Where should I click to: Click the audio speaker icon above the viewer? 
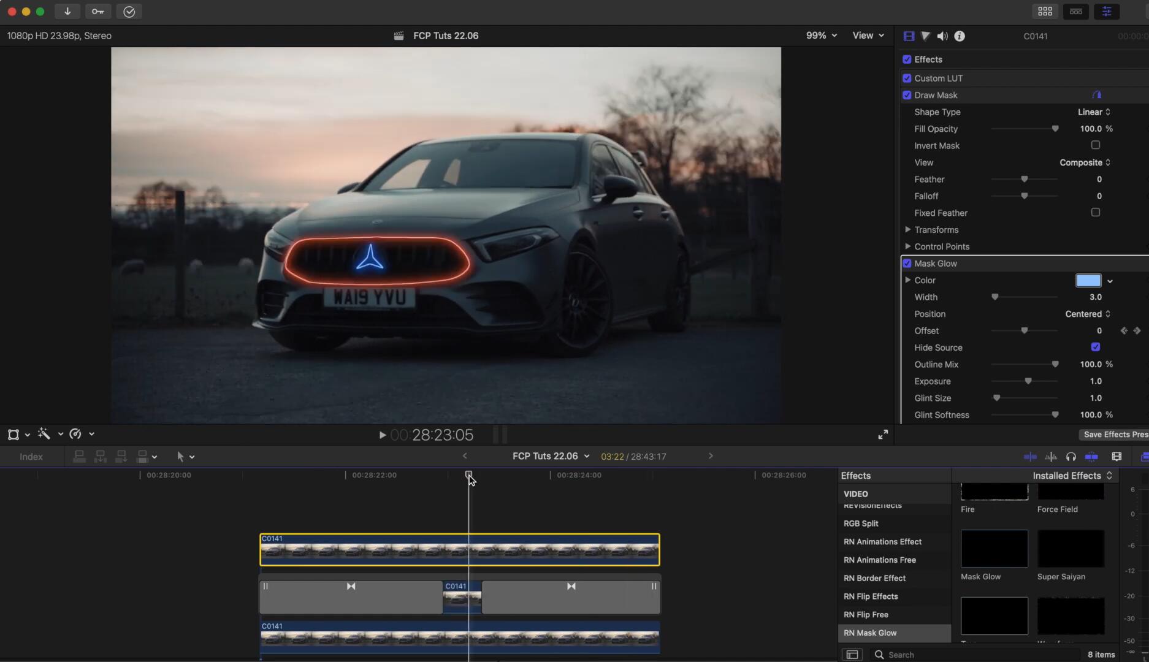(x=942, y=36)
